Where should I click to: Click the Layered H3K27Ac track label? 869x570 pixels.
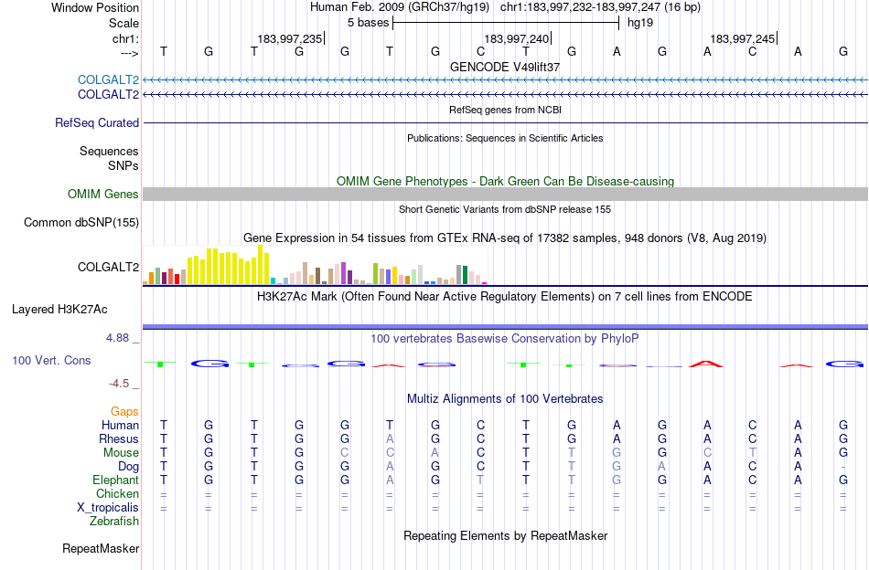[x=59, y=310]
